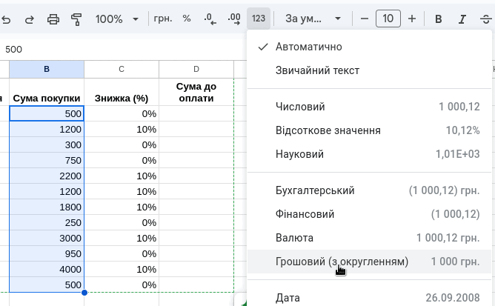This screenshot has height=306, width=495.
Task: Click cell with value 950
Action: [x=47, y=253]
